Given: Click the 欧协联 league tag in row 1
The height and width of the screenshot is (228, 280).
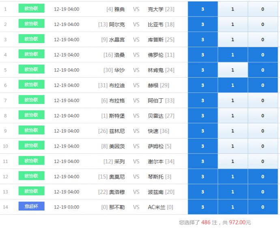Looking at the screenshot, I should (31, 9).
